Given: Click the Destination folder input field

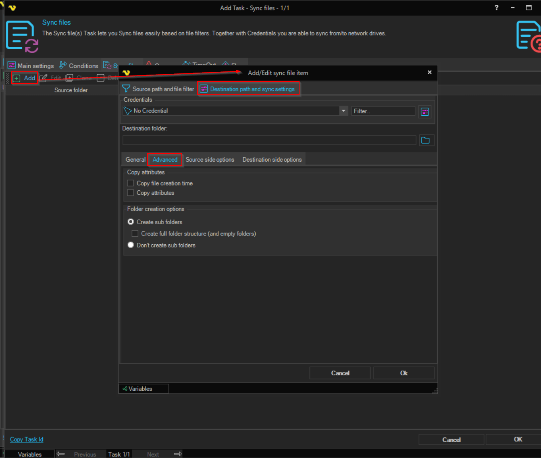Looking at the screenshot, I should [269, 140].
